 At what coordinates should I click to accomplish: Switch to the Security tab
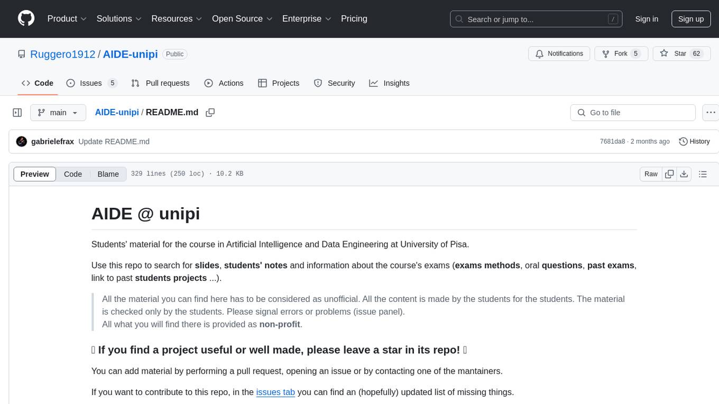(334, 83)
